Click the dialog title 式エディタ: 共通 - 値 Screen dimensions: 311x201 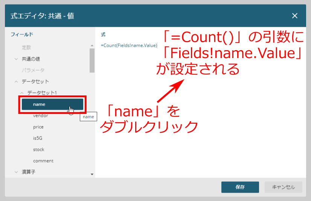42,16
